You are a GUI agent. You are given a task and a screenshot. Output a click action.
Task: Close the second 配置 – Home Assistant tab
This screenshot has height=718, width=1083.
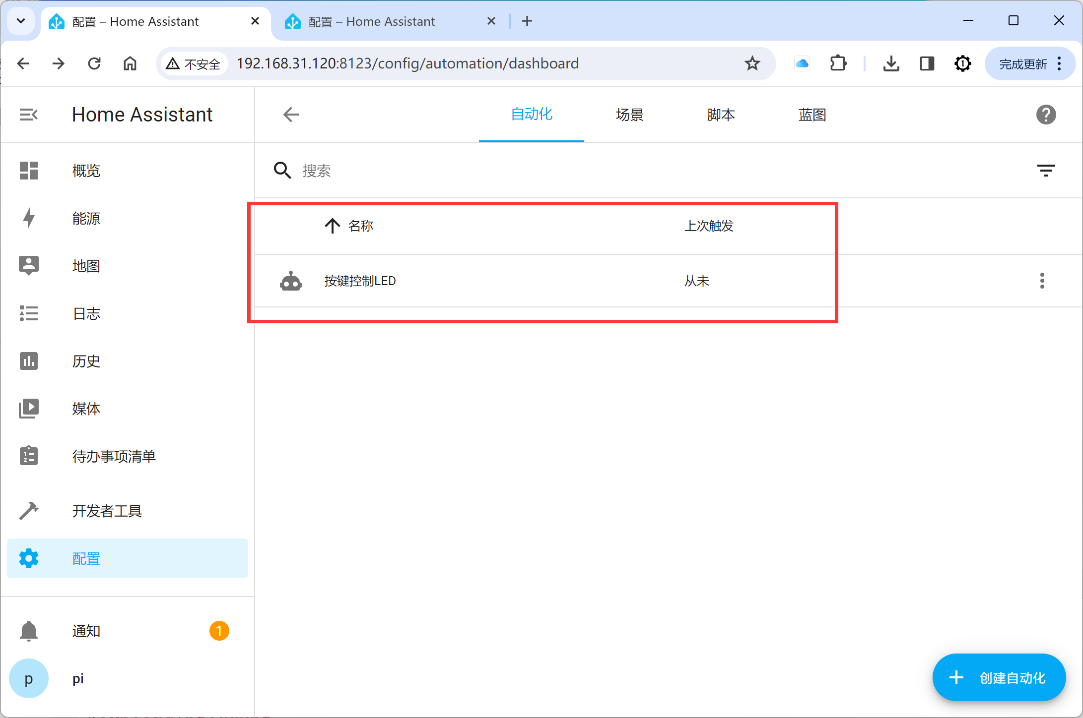coord(491,21)
